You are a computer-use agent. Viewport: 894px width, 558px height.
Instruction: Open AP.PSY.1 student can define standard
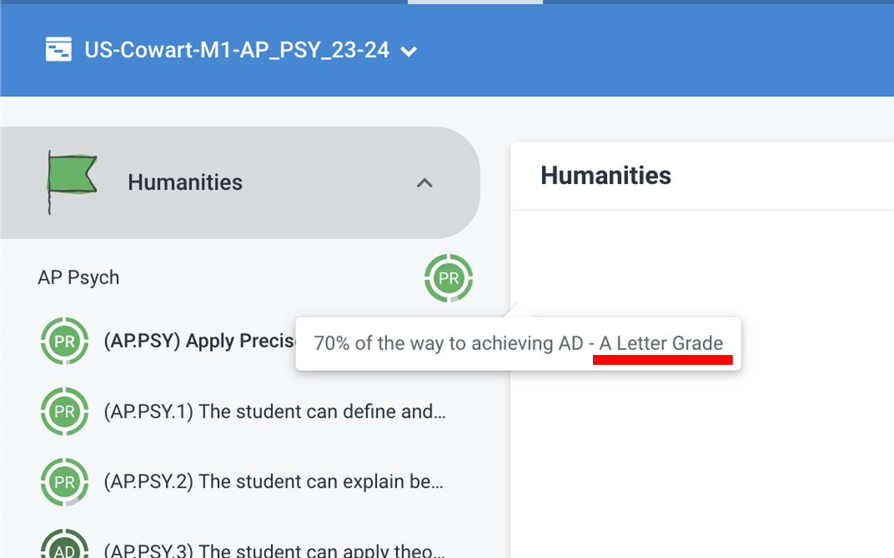coord(274,412)
